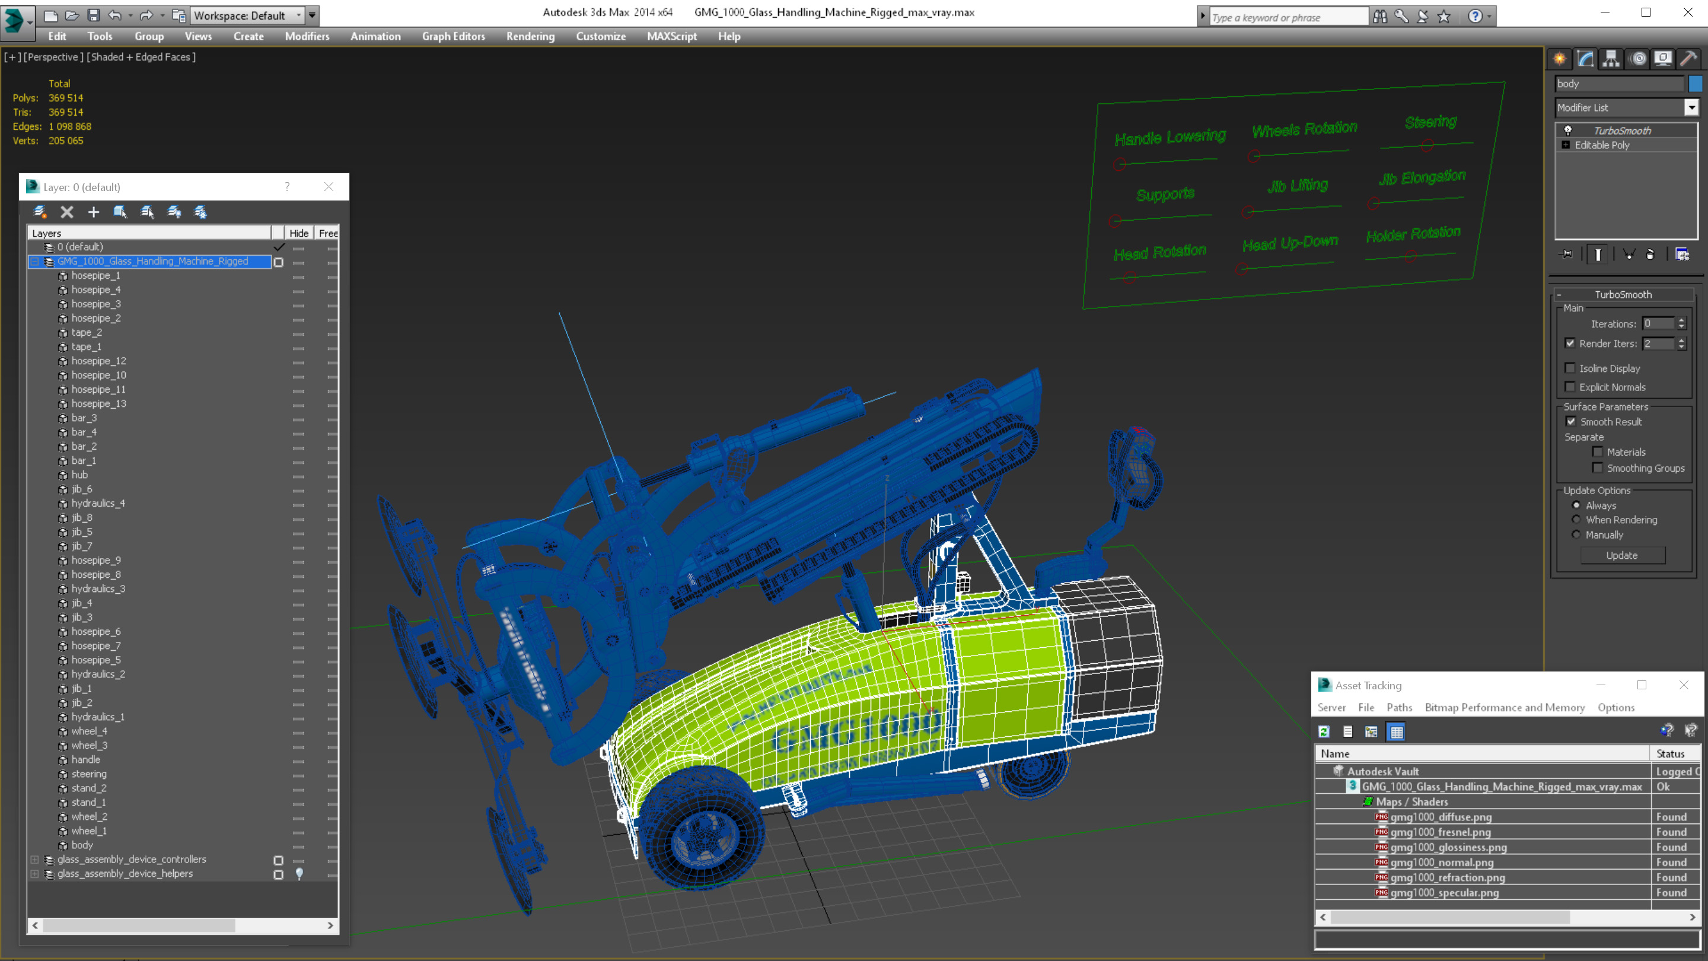
Task: Click the Save File icon in title toolbar
Action: click(x=94, y=15)
